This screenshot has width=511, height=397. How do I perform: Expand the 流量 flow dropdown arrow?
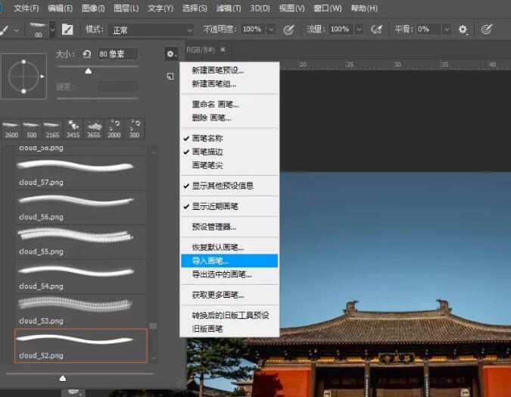coord(358,30)
